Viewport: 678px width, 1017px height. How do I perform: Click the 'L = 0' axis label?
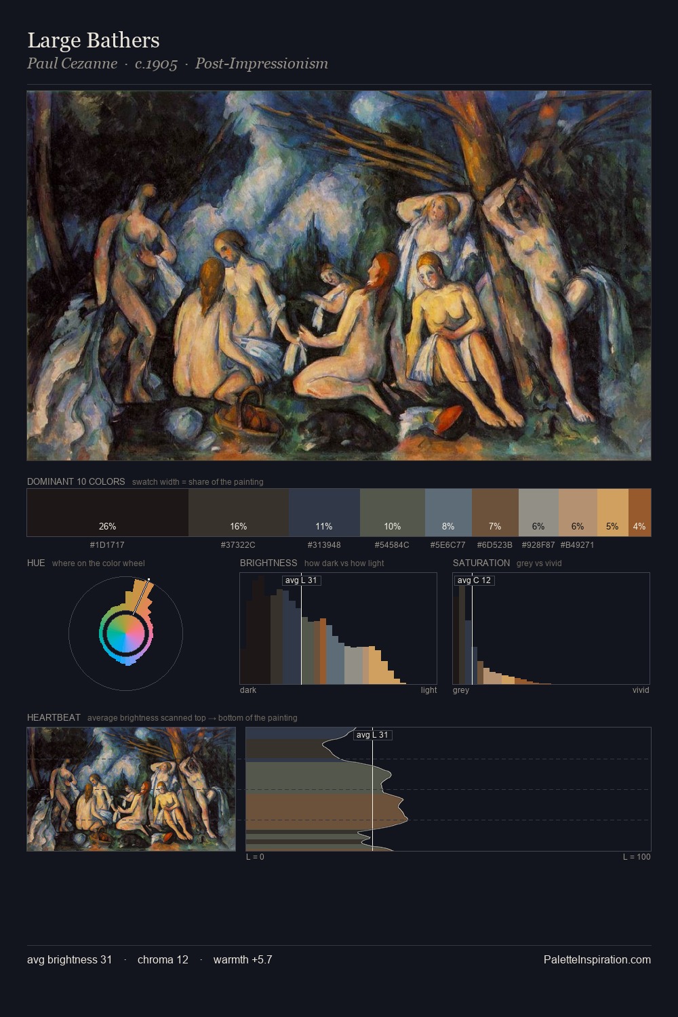tap(255, 857)
